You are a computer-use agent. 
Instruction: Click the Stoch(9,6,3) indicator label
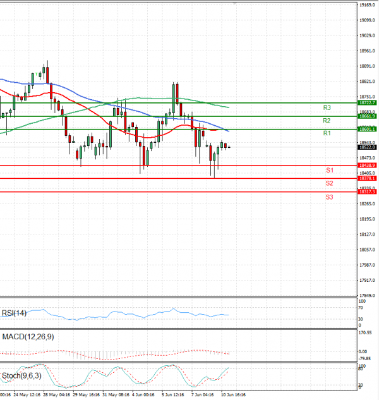pos(21,376)
